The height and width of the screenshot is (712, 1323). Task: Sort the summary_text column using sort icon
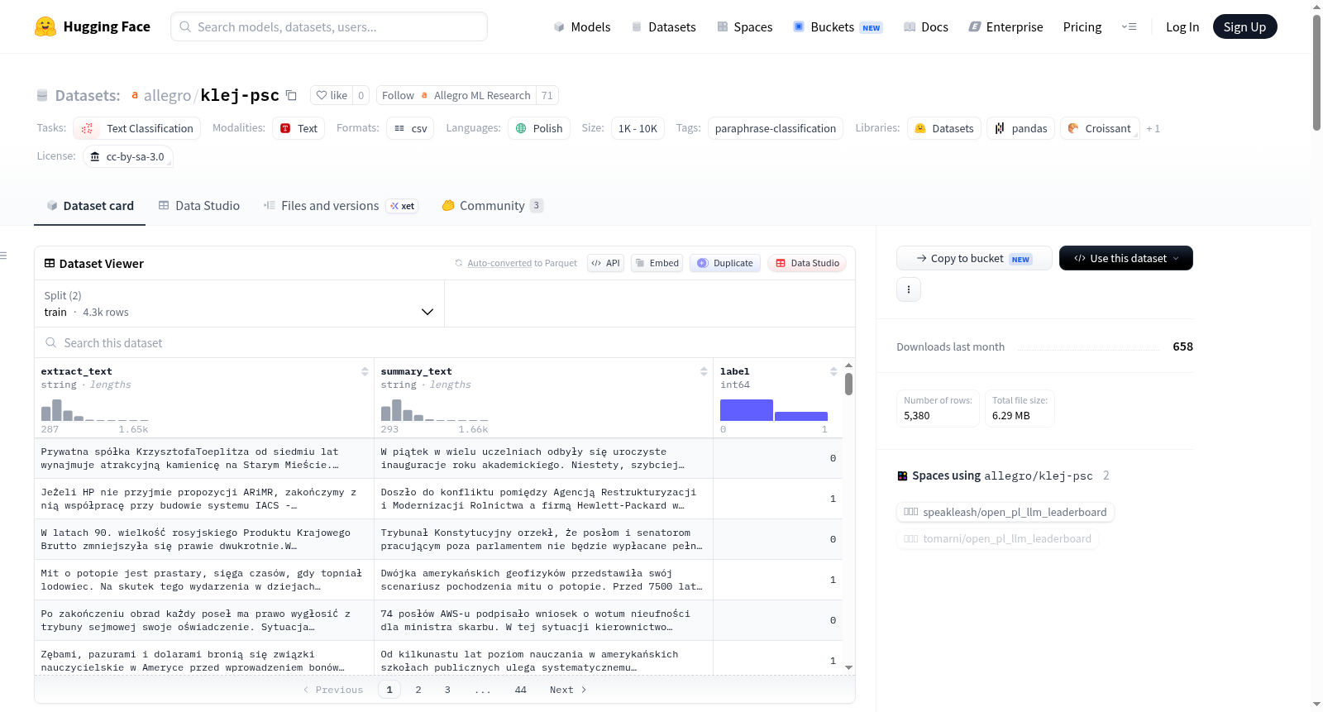704,371
